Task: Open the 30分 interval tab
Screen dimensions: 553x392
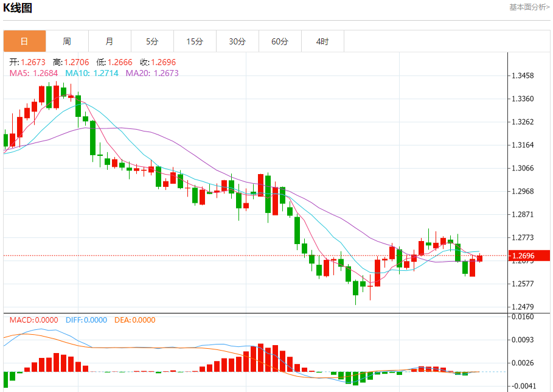Action: click(237, 41)
